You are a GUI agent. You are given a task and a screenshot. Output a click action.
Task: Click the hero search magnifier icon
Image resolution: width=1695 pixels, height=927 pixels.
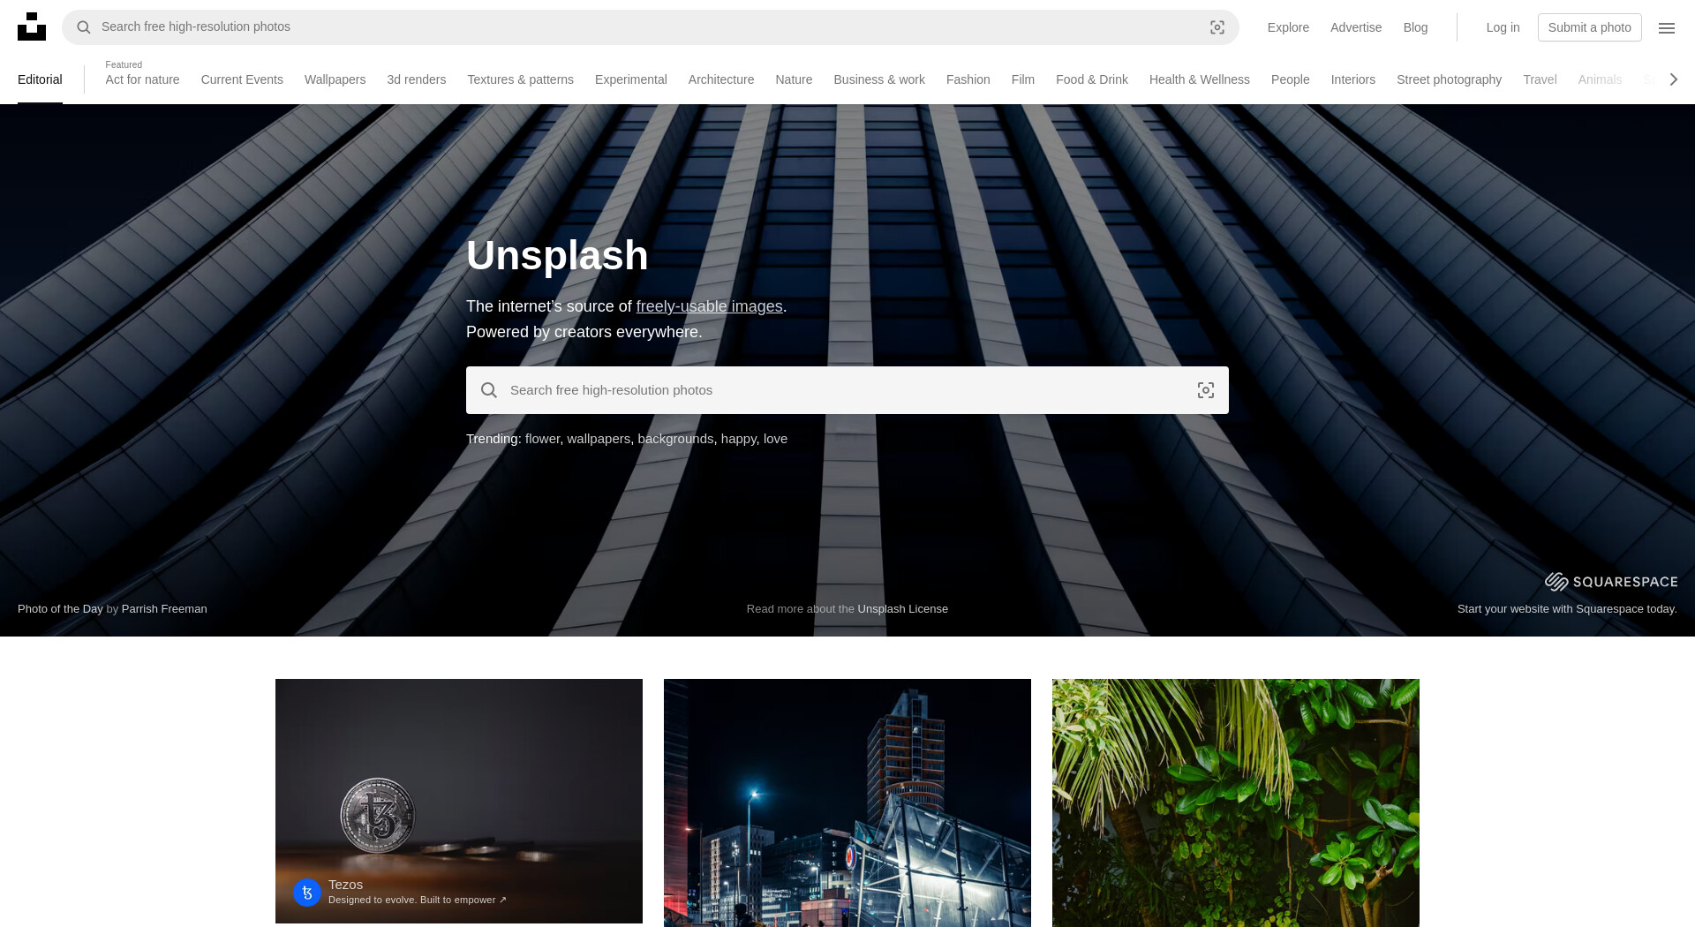pyautogui.click(x=489, y=390)
